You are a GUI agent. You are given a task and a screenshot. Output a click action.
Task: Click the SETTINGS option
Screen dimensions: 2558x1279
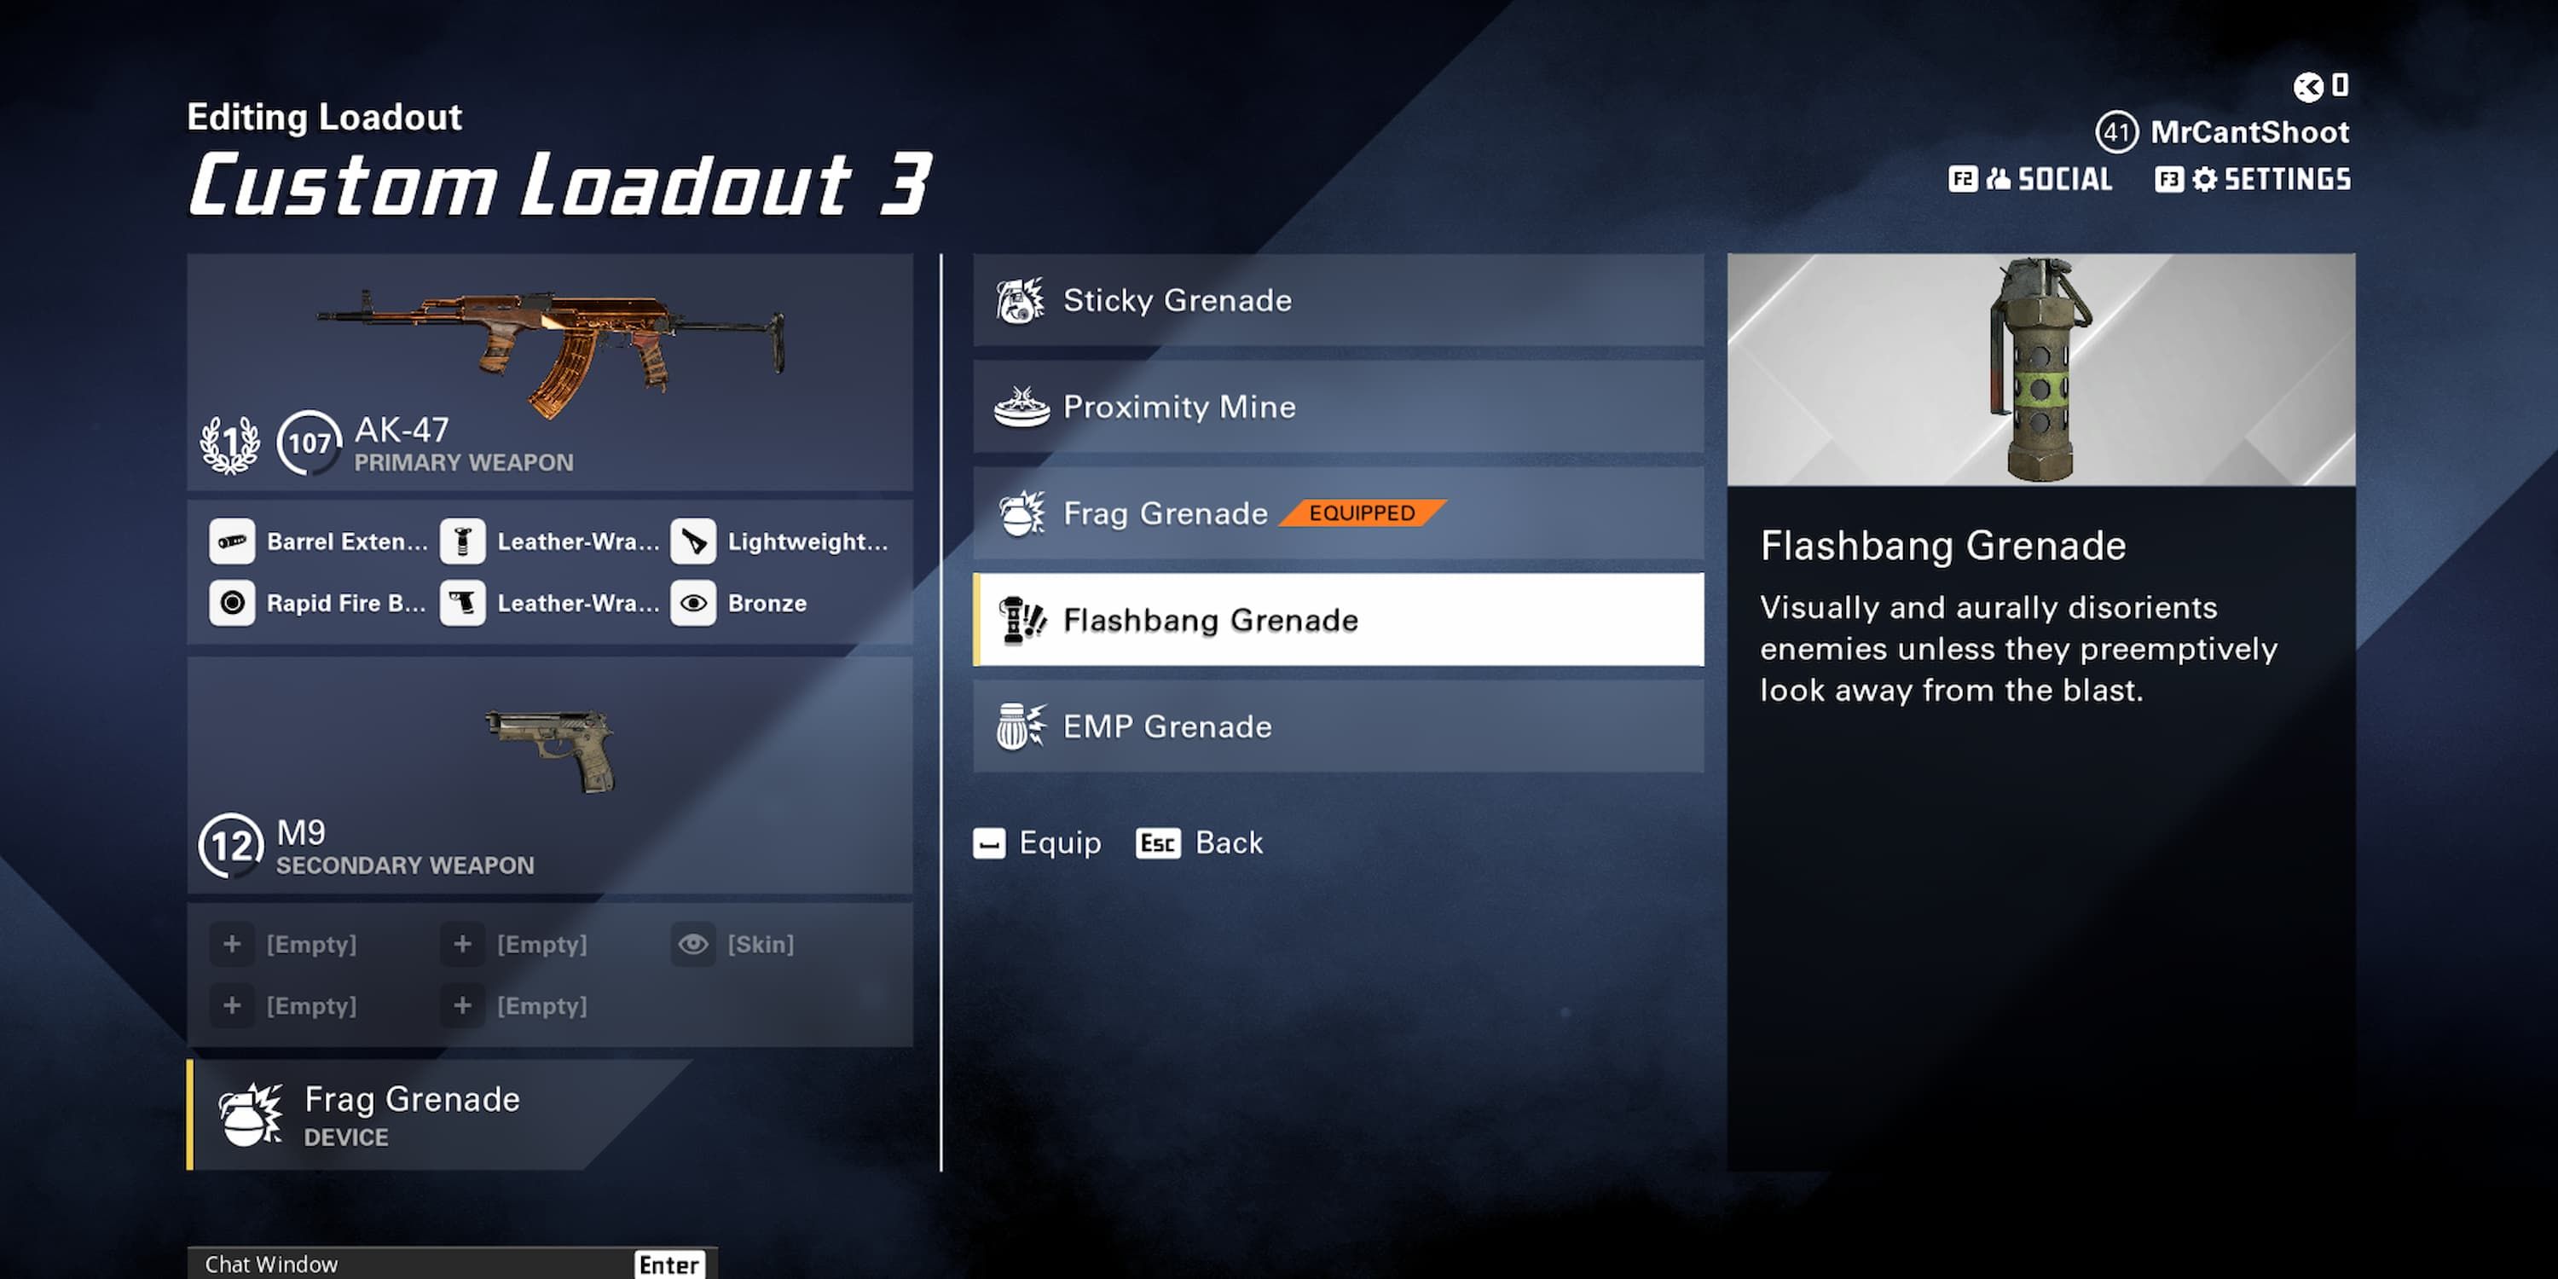(2284, 179)
